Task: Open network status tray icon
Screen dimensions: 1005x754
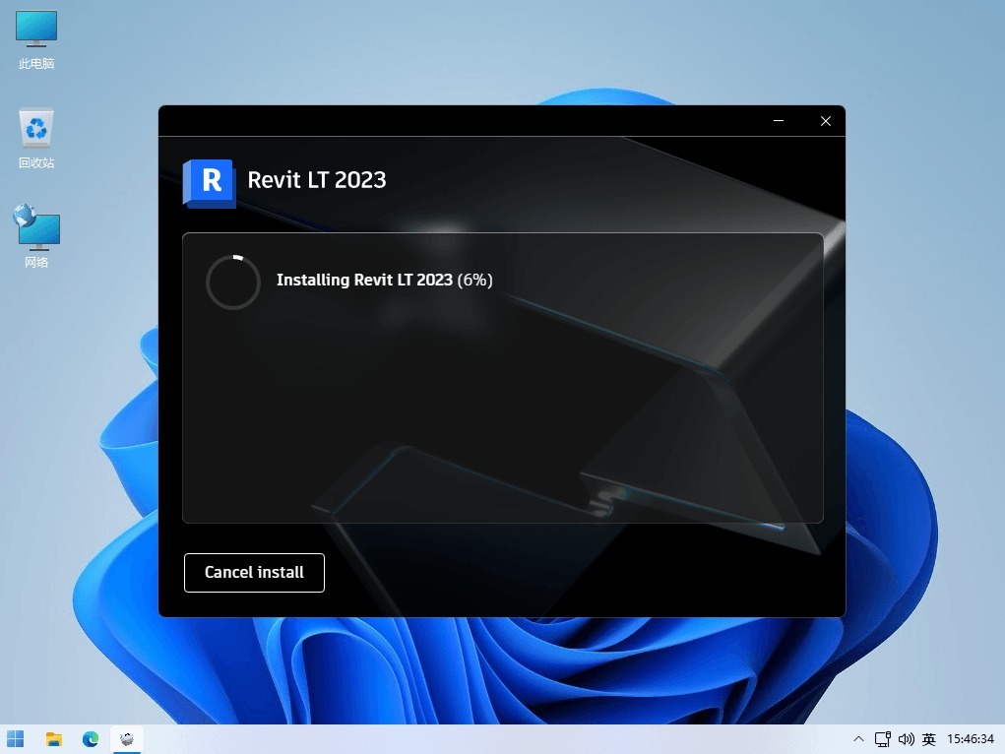Action: tap(883, 739)
